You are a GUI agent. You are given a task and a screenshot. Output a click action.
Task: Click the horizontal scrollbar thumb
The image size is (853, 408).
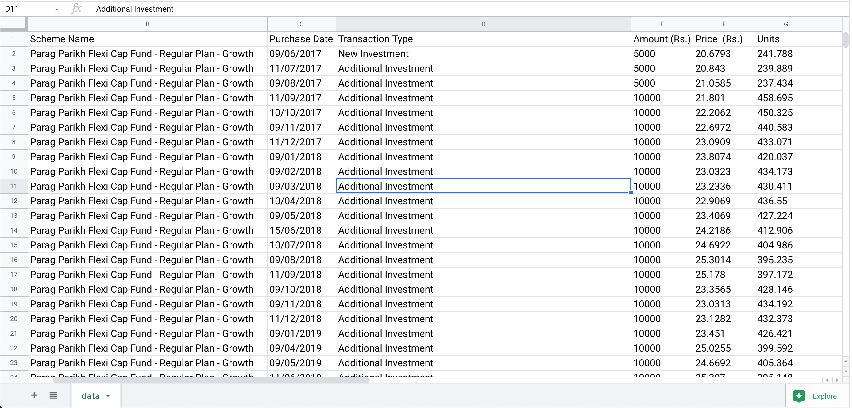[x=211, y=380]
